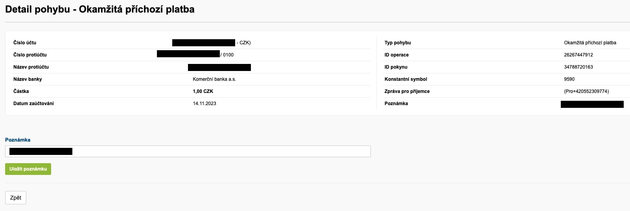Click the bank code 0100 text
The height and width of the screenshot is (211, 630).
227,55
